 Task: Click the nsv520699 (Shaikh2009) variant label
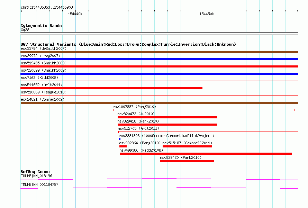point(44,70)
